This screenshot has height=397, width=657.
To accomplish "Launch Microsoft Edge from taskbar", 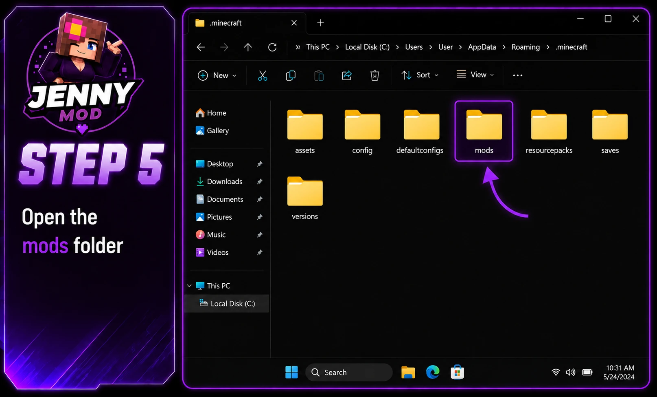I will point(433,372).
